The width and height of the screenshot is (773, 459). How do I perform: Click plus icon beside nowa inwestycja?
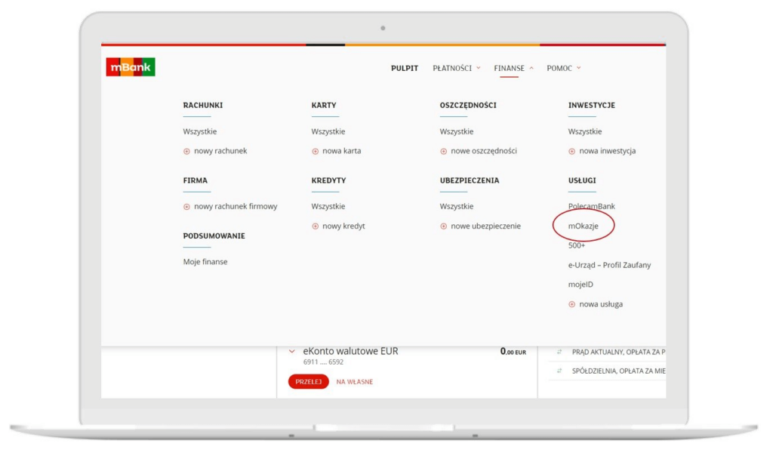[572, 151]
